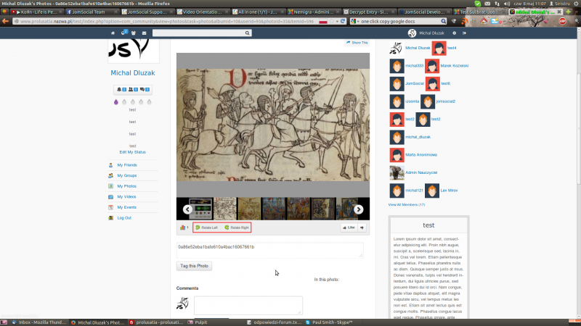Screen dimensions: 581x326
Task: Reload page with refresh icon
Action: (343, 22)
